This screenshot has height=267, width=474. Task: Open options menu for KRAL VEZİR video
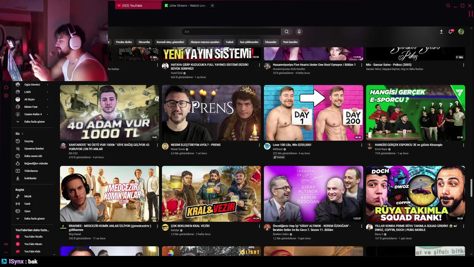click(259, 226)
